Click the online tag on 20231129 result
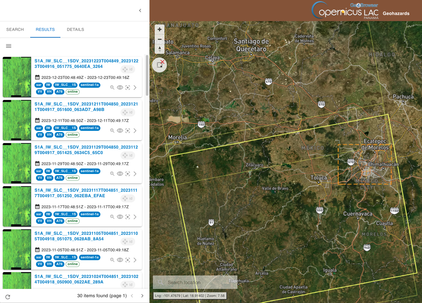The image size is (422, 303). pyautogui.click(x=73, y=178)
